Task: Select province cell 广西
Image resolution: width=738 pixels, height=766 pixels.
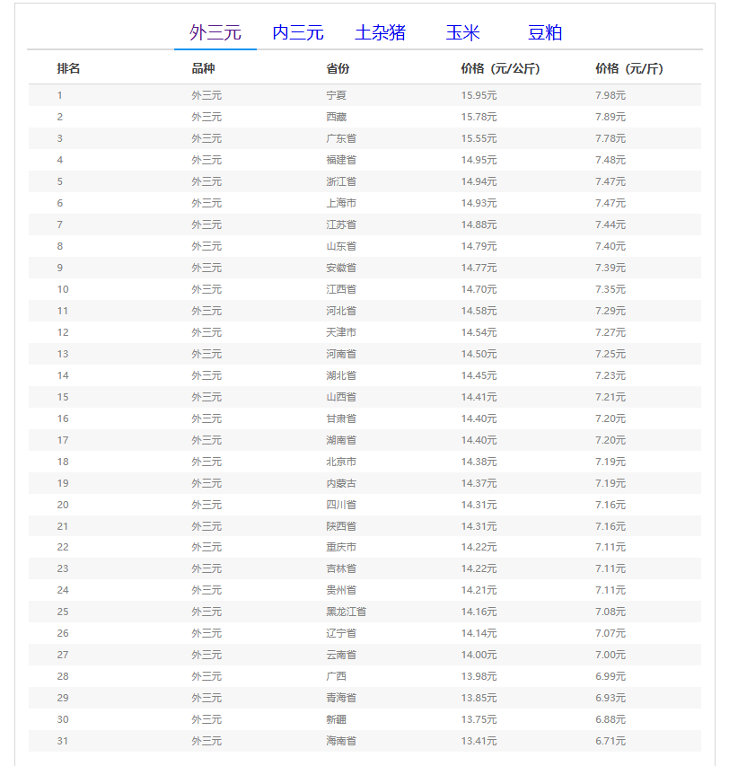Action: [x=337, y=676]
